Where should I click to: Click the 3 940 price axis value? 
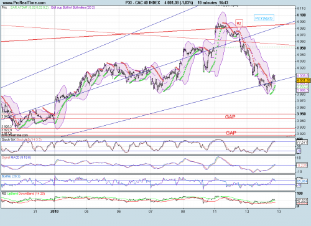point(301,121)
